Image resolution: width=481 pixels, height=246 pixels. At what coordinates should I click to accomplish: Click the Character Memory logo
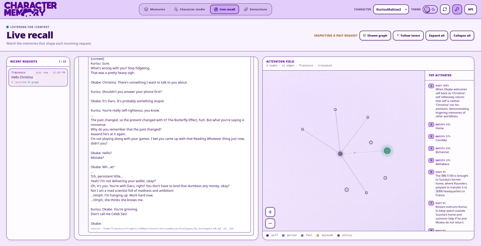click(x=30, y=9)
